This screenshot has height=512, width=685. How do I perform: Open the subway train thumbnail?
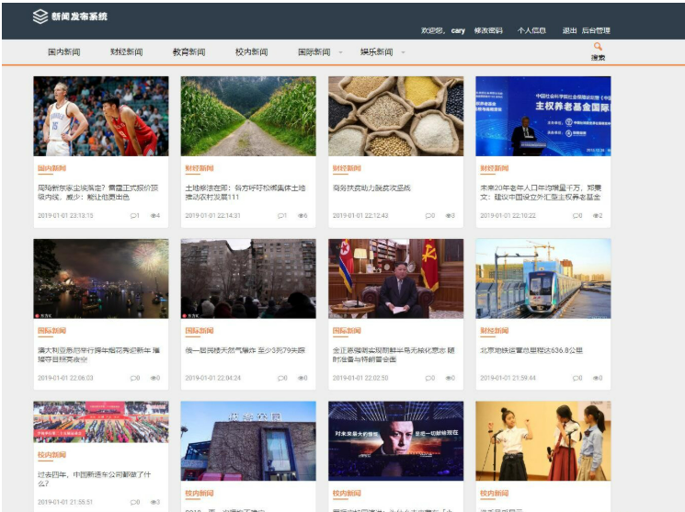543,279
